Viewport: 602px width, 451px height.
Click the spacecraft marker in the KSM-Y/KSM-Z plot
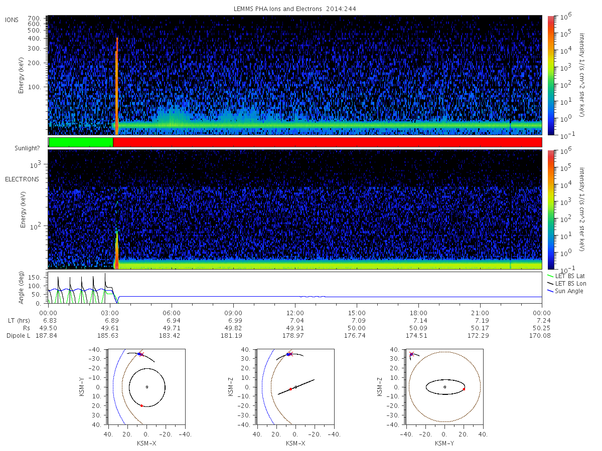411,354
